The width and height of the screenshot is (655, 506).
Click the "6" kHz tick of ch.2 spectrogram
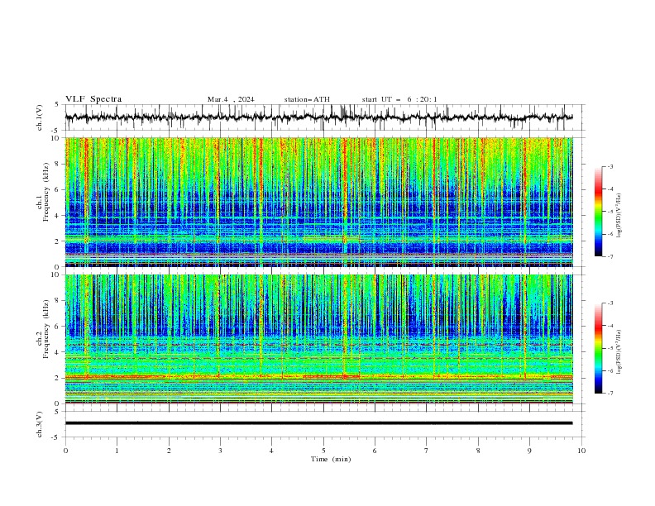point(58,327)
